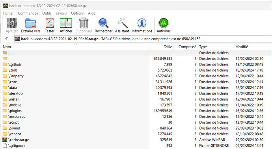The image size is (272, 149).
Task: Click the cache.tar.gz archive icon
Action: 5,140
